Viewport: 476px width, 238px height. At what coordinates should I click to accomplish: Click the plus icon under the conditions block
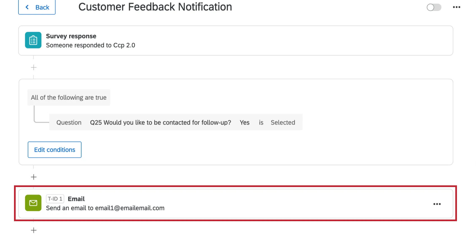coord(33,177)
